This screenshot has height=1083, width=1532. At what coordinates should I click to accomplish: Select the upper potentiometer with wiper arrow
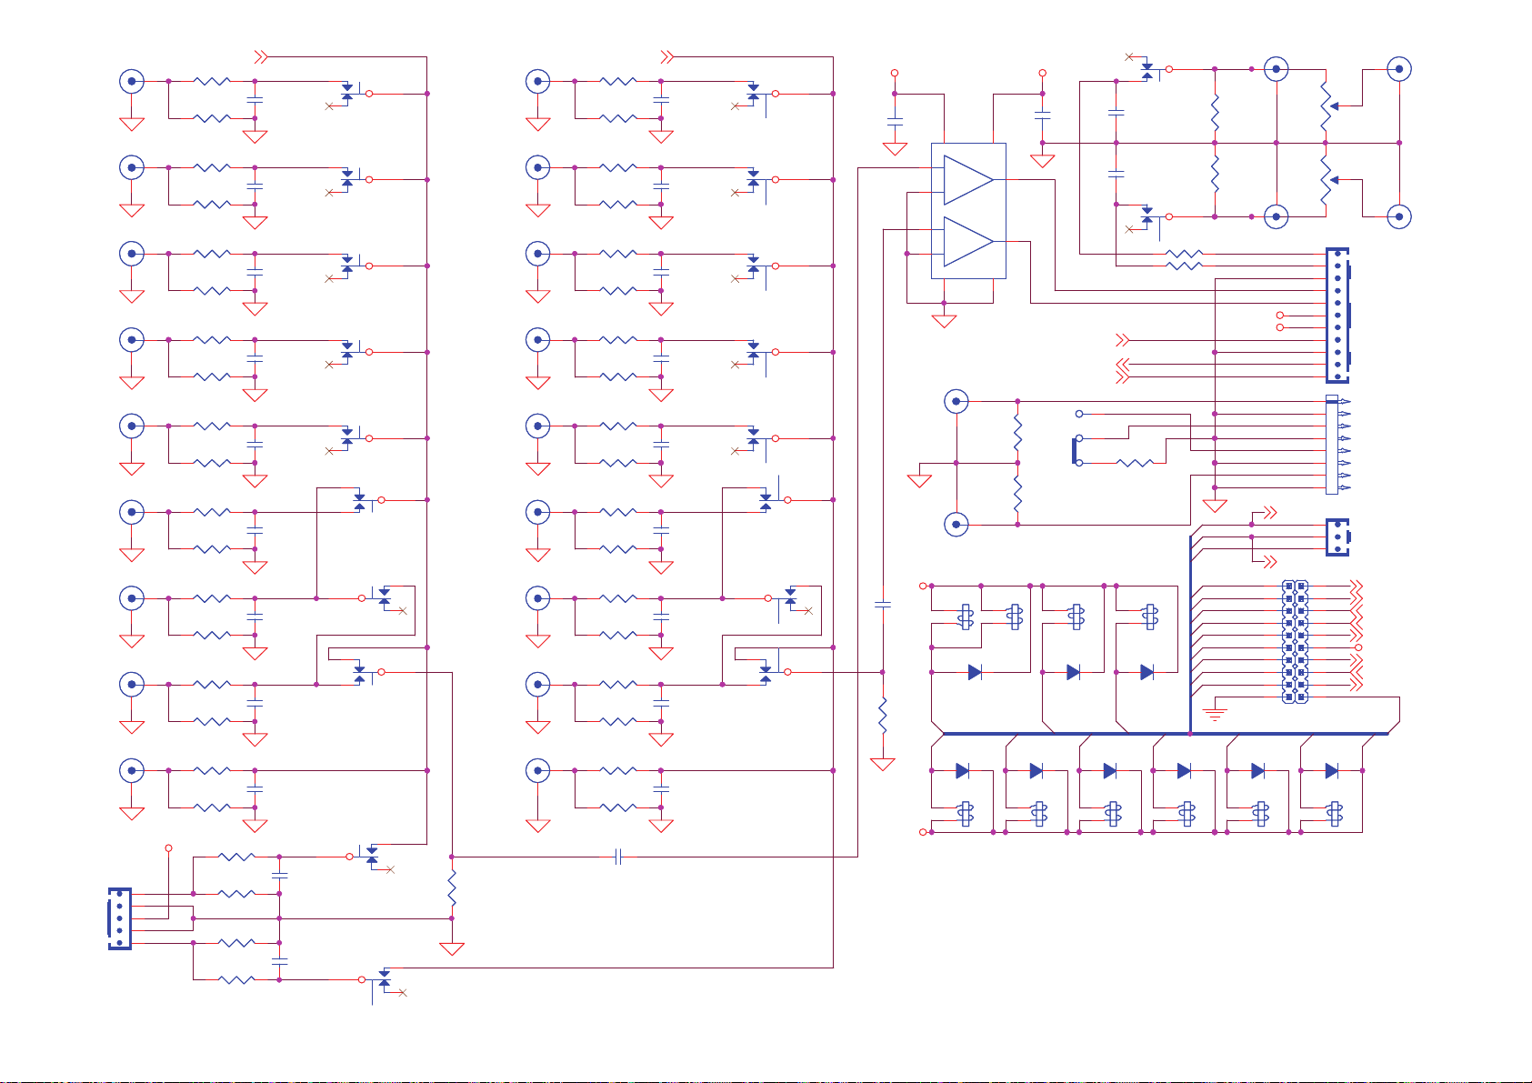[x=1327, y=105]
